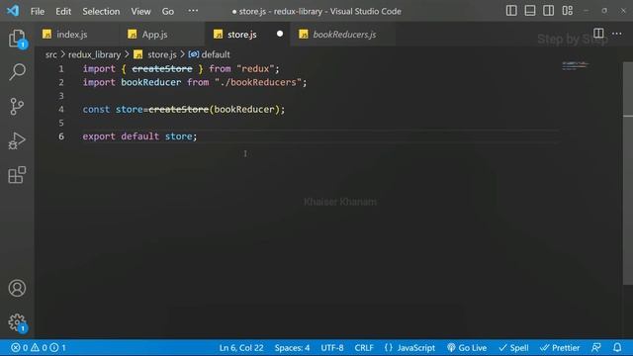Start Go Live server
The height and width of the screenshot is (356, 633).
coord(467,347)
